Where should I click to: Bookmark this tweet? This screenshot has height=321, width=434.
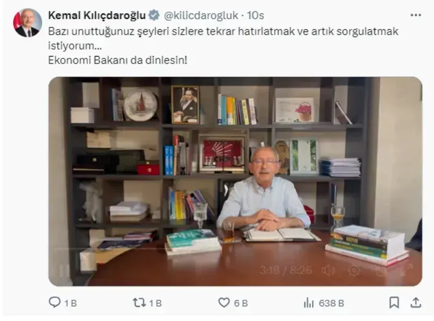[394, 303]
